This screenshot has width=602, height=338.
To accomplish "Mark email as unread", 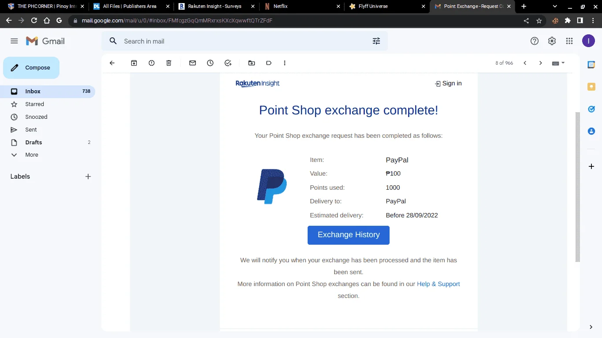I will coord(193,63).
